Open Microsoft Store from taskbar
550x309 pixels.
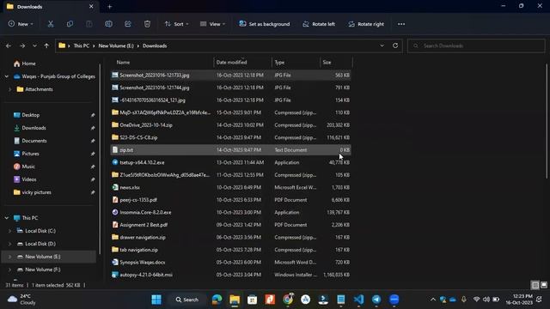[x=252, y=300]
